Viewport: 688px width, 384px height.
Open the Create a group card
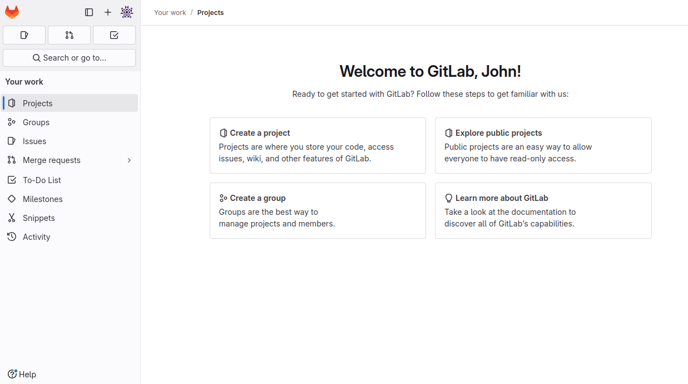tap(318, 210)
